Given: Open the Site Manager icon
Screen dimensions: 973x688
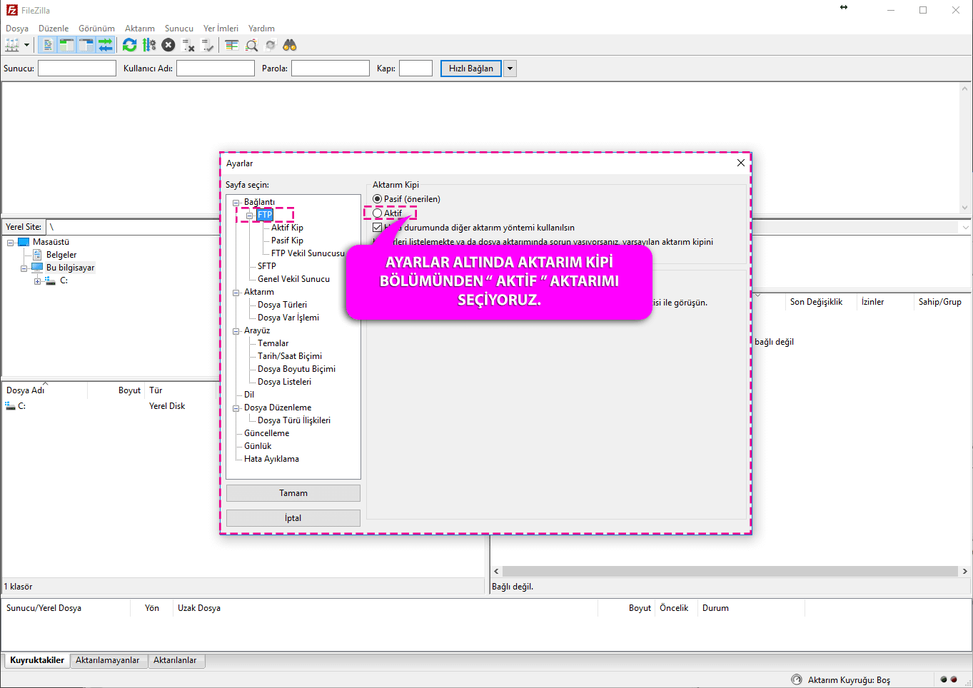Looking at the screenshot, I should [12, 45].
